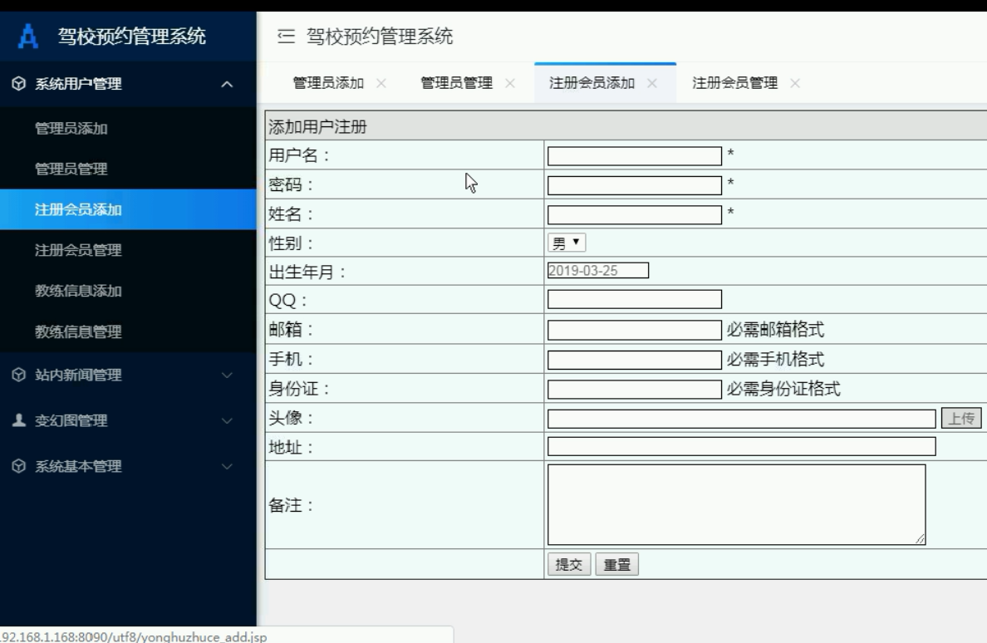The image size is (987, 643).
Task: Switch to the 管理员管理 tab
Action: [456, 83]
